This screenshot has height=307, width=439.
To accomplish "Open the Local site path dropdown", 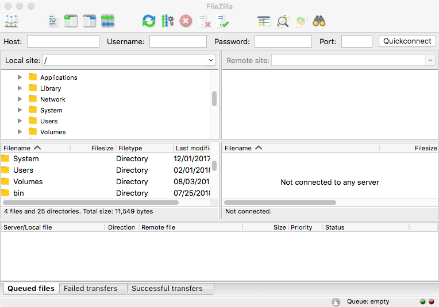I will point(210,60).
